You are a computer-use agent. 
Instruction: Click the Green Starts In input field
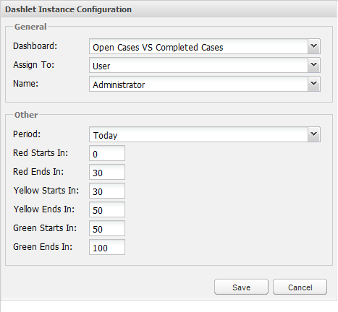pos(107,228)
